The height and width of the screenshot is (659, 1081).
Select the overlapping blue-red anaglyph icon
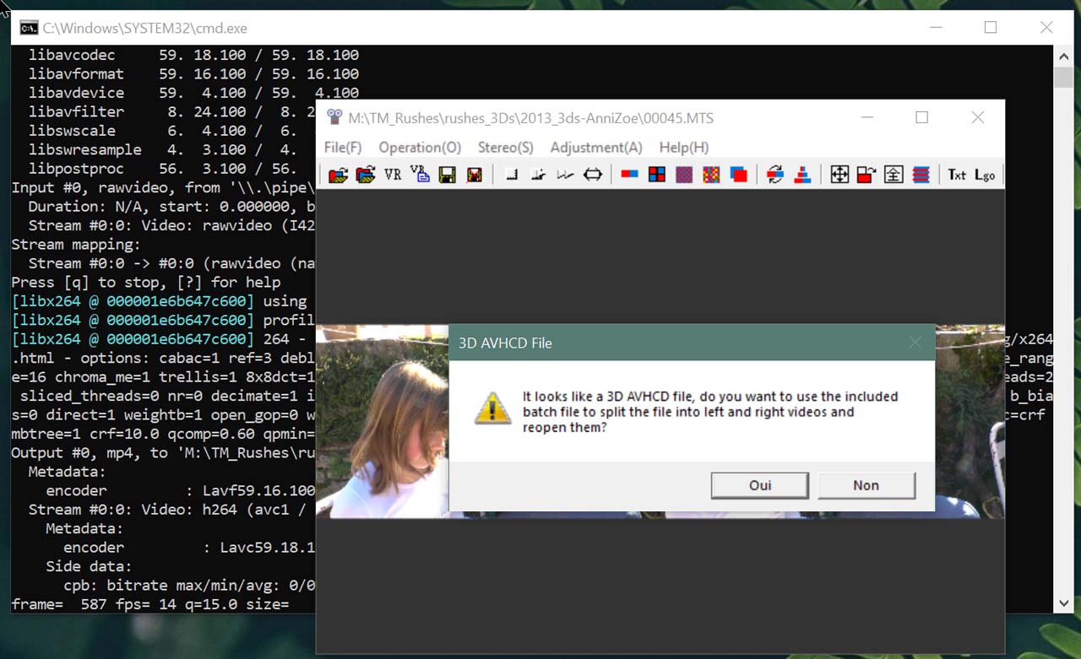click(x=739, y=175)
